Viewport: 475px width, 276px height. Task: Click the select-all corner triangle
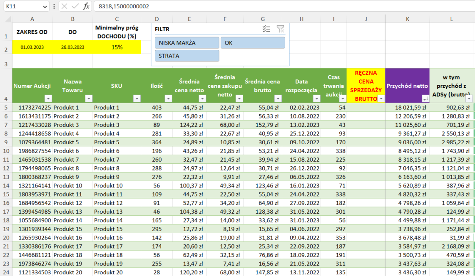8,19
